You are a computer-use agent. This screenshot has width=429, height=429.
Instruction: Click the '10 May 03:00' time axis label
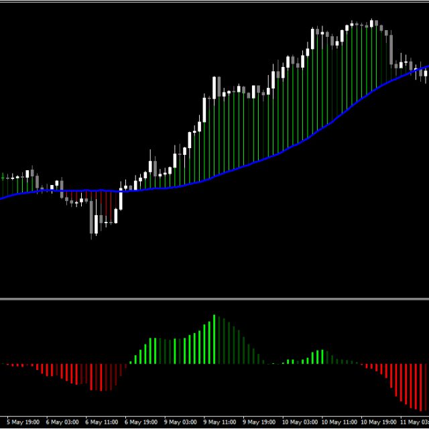[x=300, y=422]
